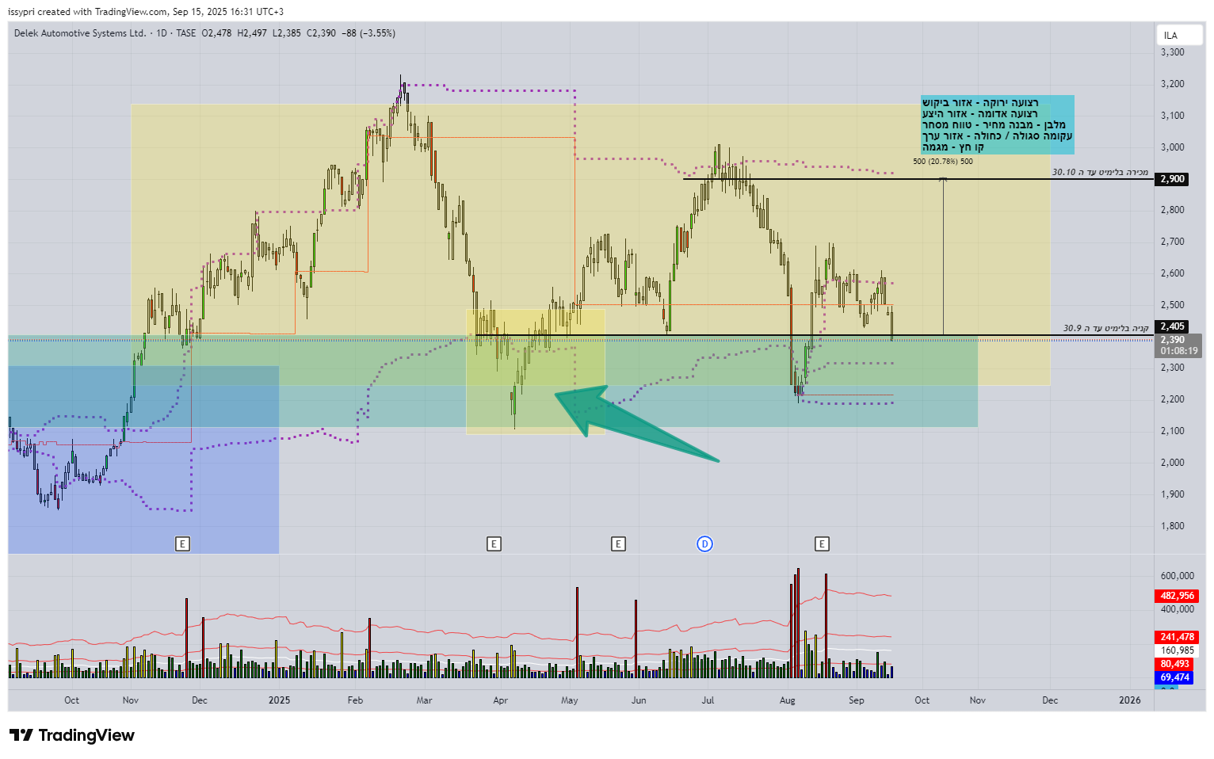Click the legend line 'רצועה אדומה - אזור היצע'

(979, 114)
